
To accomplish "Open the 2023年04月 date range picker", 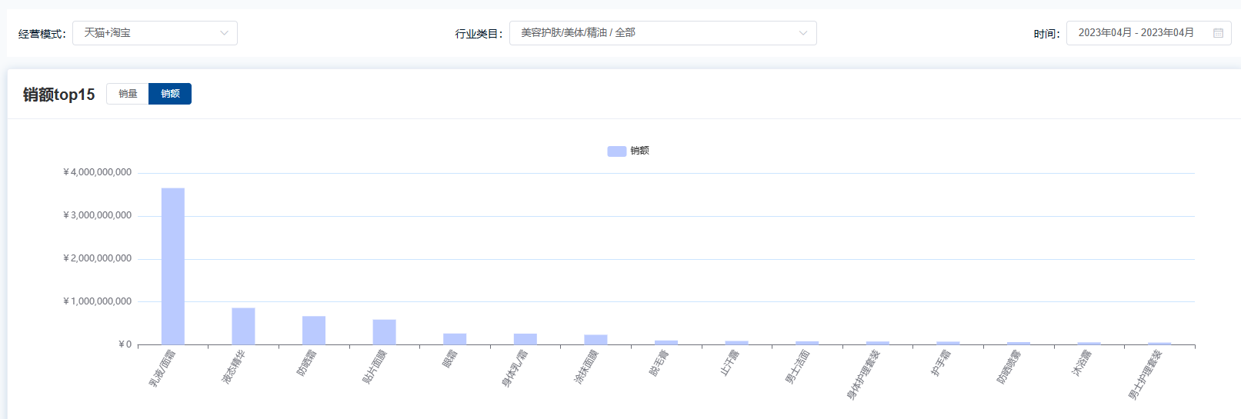I will coord(1136,33).
